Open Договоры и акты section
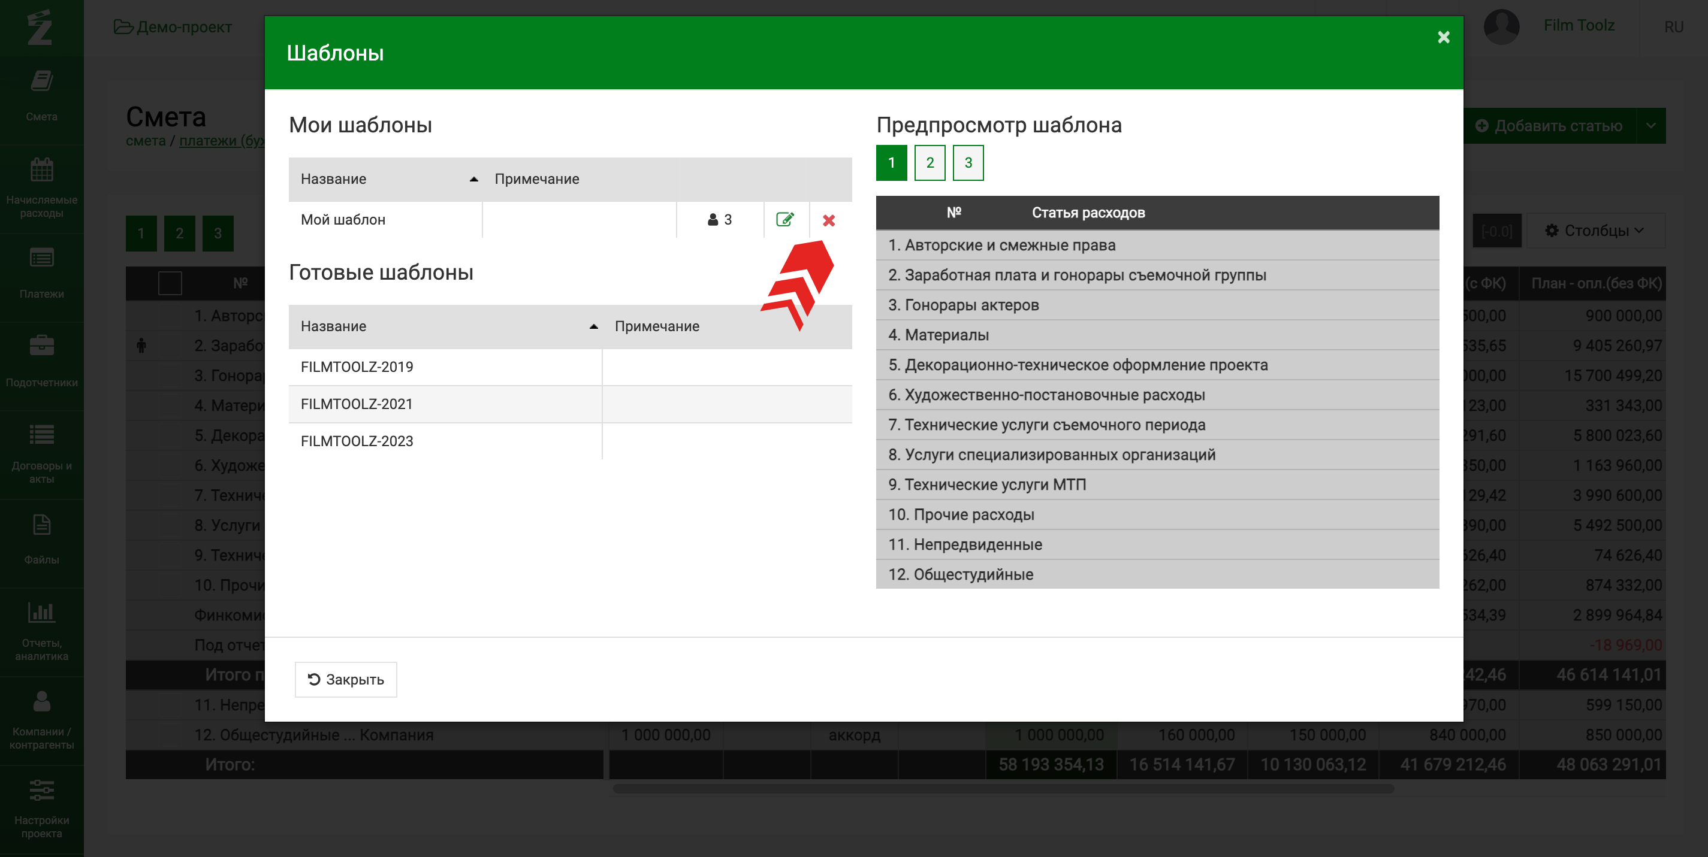 (42, 453)
